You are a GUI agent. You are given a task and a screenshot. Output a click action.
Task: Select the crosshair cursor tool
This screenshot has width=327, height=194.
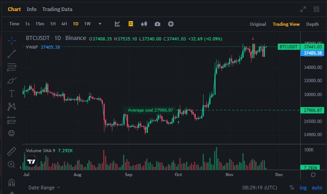[x=12, y=40]
